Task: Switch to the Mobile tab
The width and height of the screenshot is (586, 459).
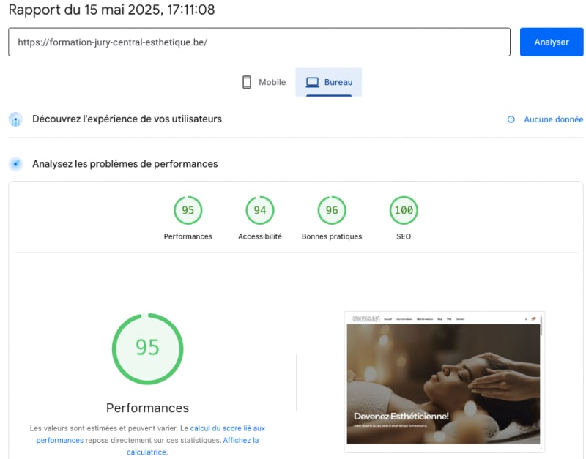Action: 264,82
